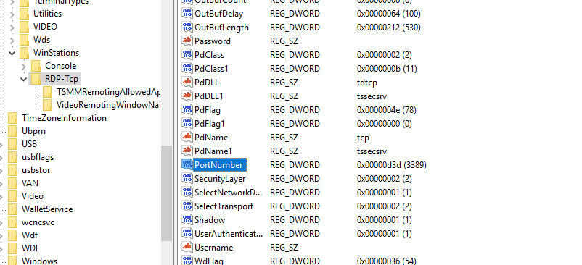Screen dimensions: 582x265
Task: Select the Username string value icon
Action: tap(187, 247)
